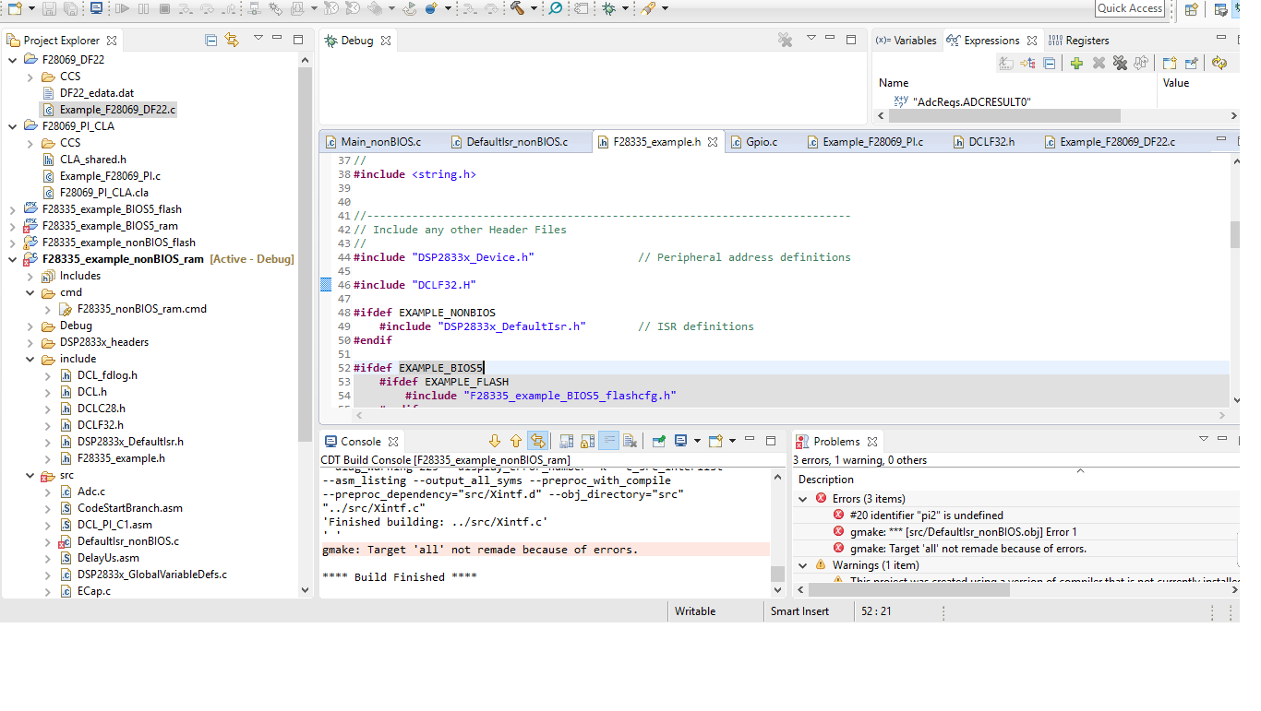Viewport: 1261px width, 711px height.
Task: Remove all expressions using the double-X icon
Action: click(x=1120, y=63)
